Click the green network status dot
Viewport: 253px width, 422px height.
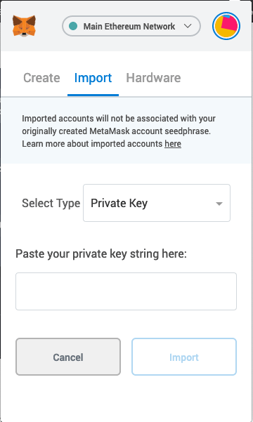coord(73,26)
